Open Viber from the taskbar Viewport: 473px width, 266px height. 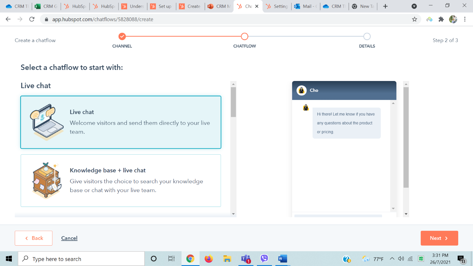click(x=264, y=259)
